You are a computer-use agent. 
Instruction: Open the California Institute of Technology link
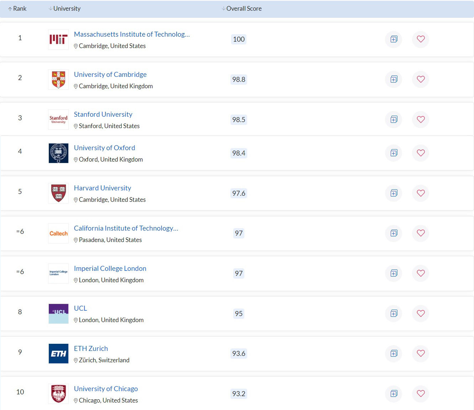(126, 228)
